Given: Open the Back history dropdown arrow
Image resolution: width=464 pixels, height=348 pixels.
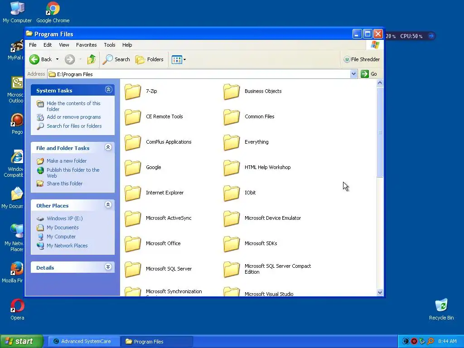Looking at the screenshot, I should (x=58, y=59).
